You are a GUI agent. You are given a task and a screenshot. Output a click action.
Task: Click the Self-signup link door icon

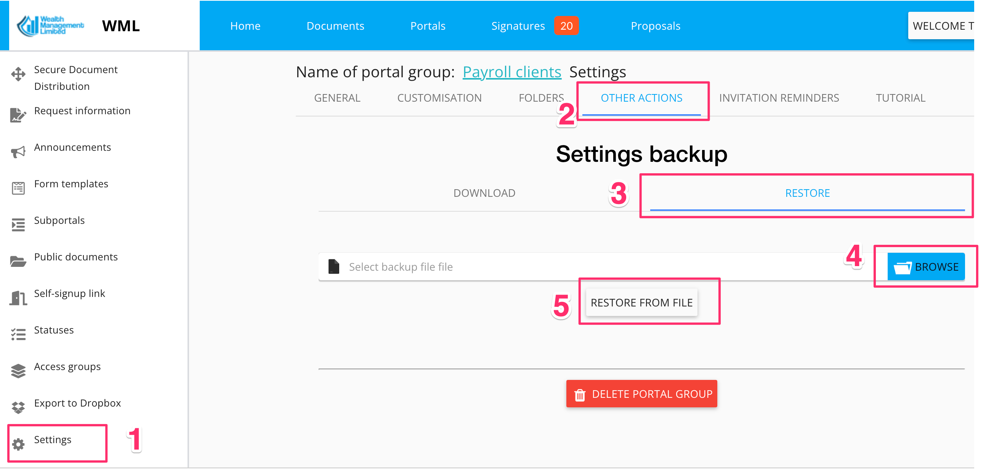click(x=18, y=298)
